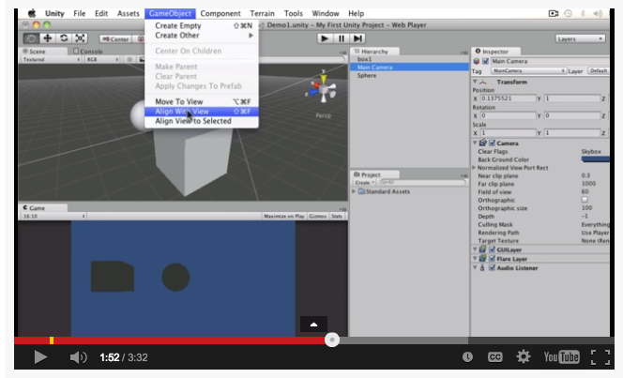Click the YouTube progress bar scrubber

point(332,340)
